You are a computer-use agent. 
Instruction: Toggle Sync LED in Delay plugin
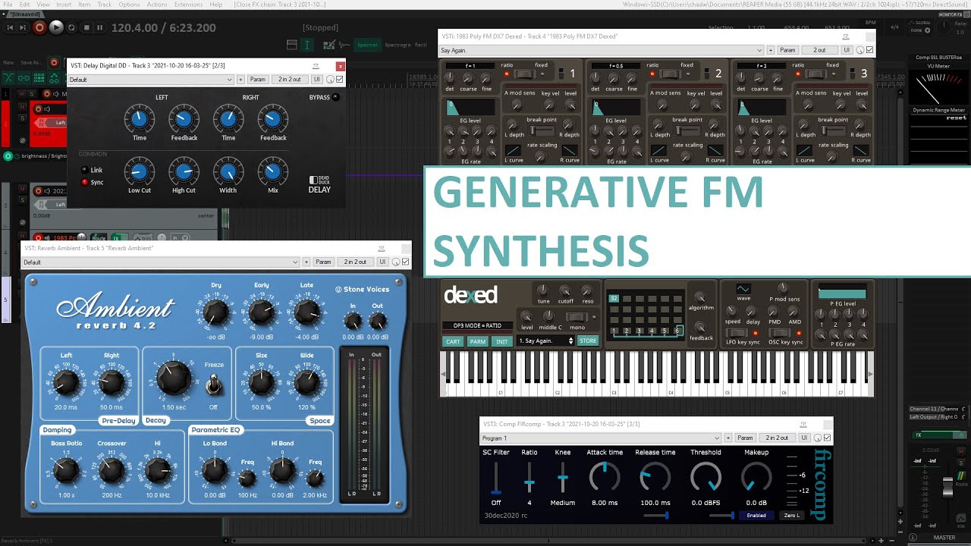pyautogui.click(x=84, y=182)
